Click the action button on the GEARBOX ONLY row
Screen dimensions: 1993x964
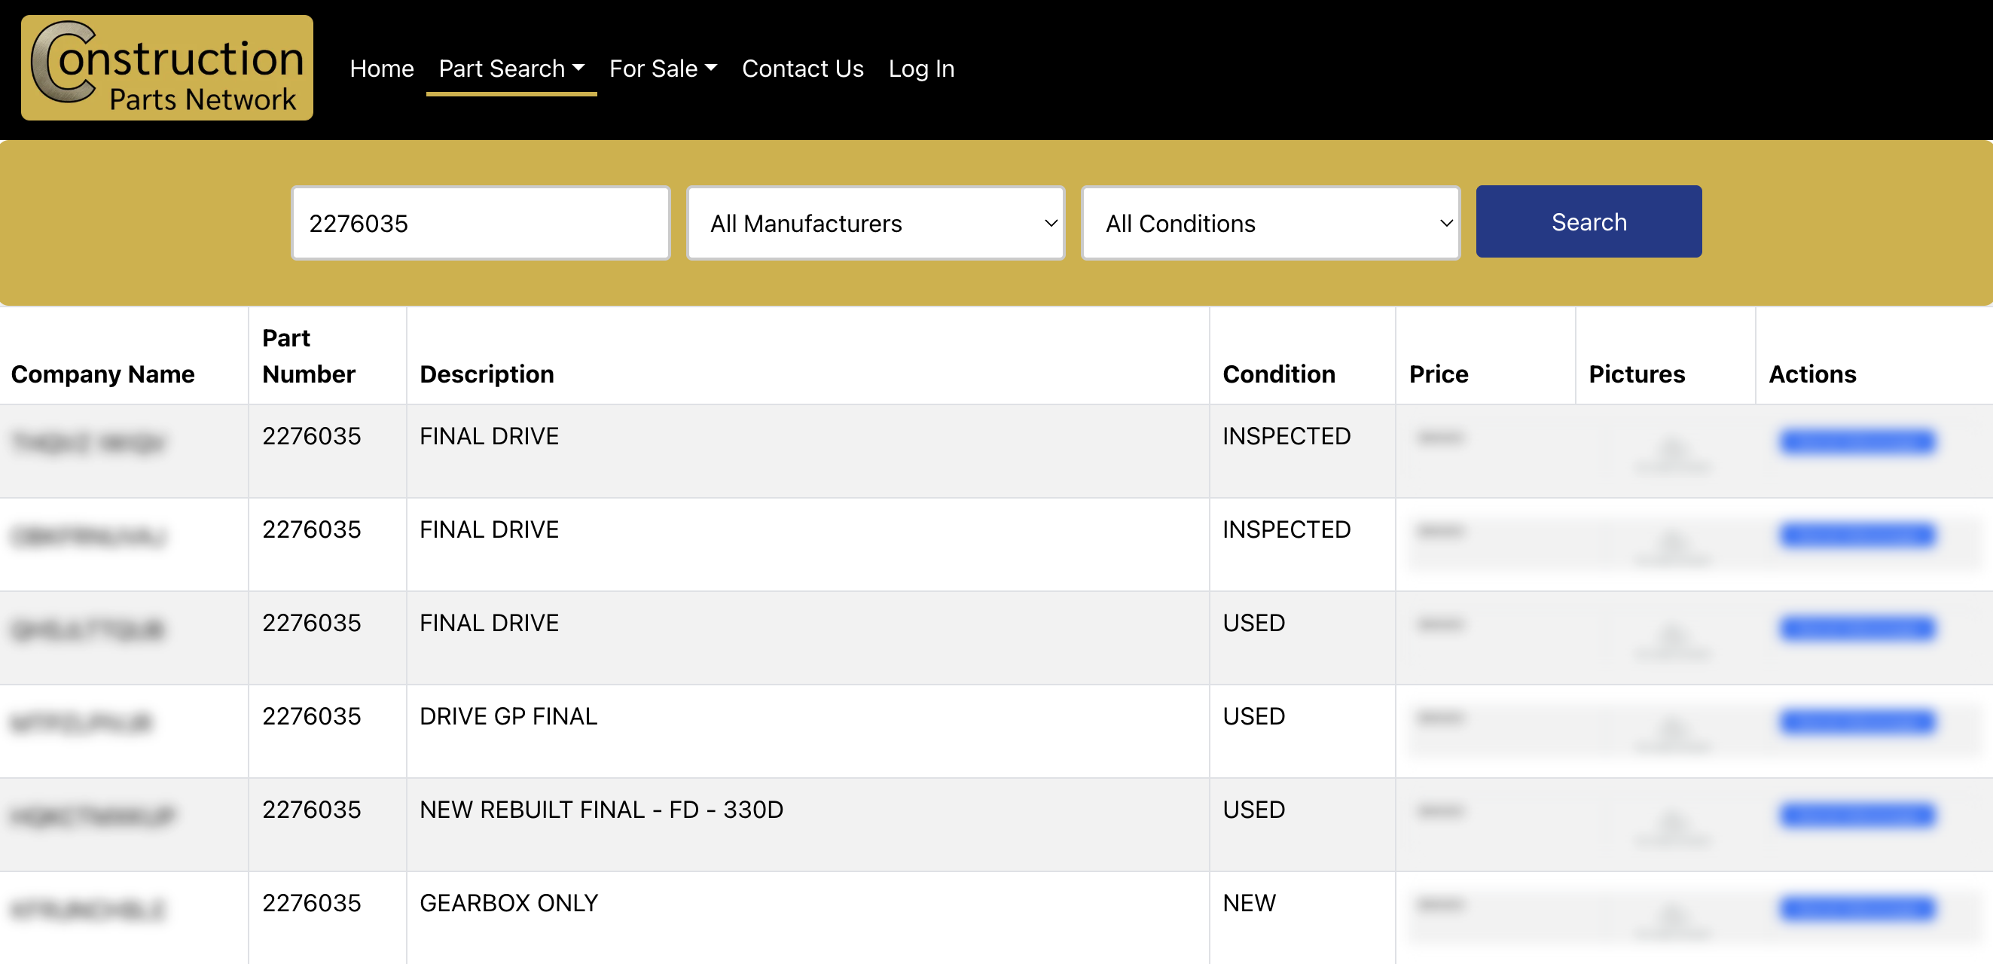(x=1856, y=909)
